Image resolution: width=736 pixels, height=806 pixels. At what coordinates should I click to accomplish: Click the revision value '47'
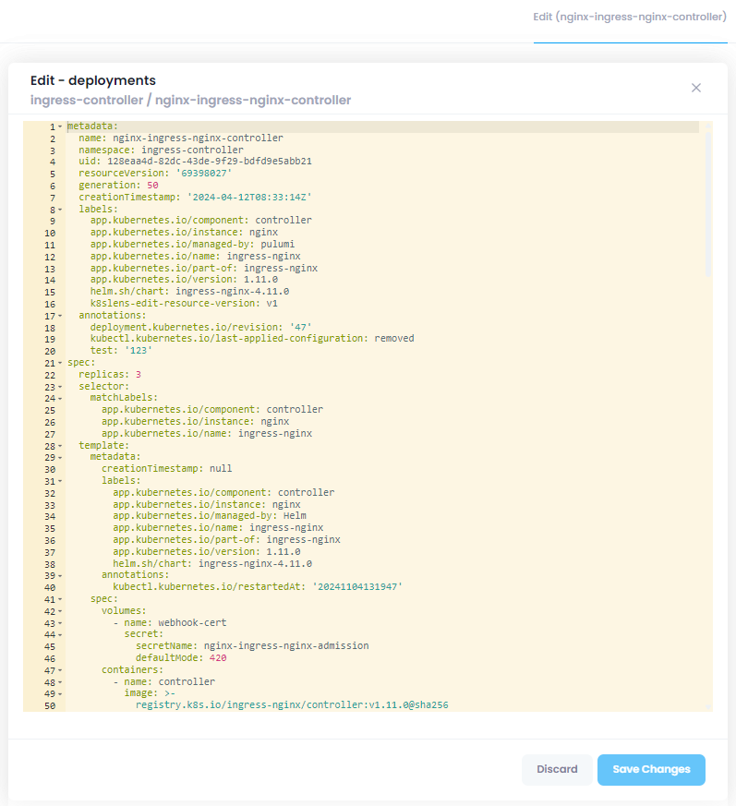coord(301,328)
